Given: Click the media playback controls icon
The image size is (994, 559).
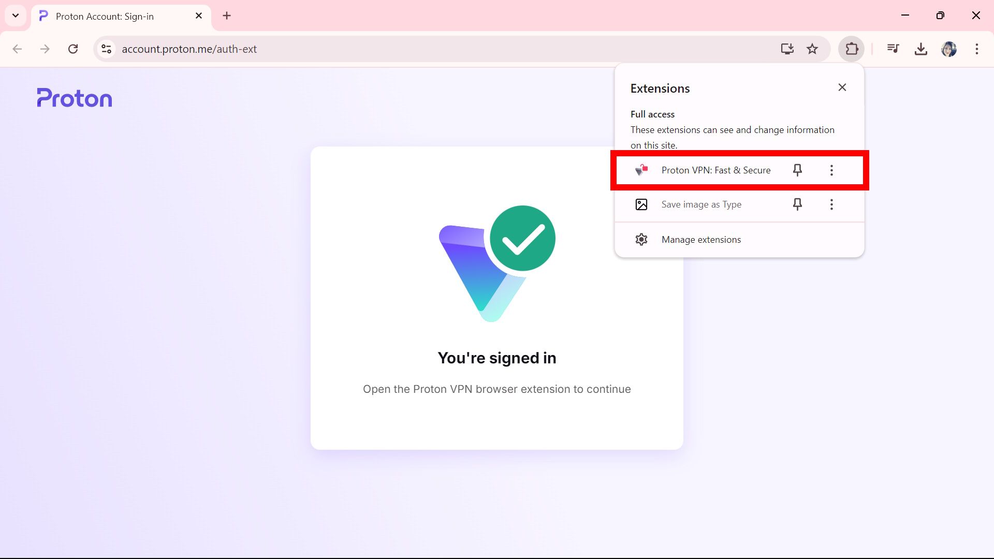Looking at the screenshot, I should pyautogui.click(x=893, y=49).
